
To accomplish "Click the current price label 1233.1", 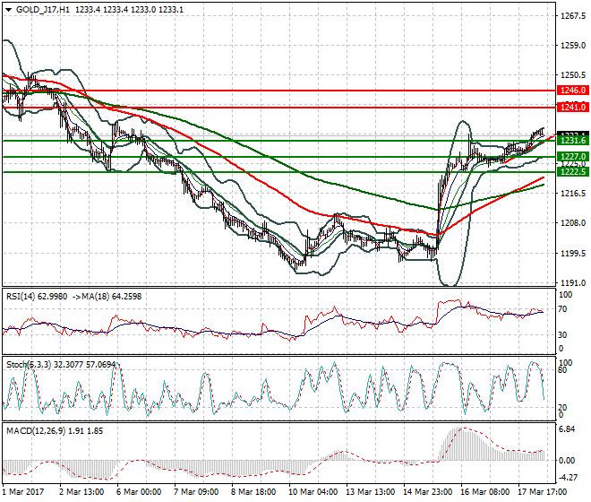I will pos(573,134).
